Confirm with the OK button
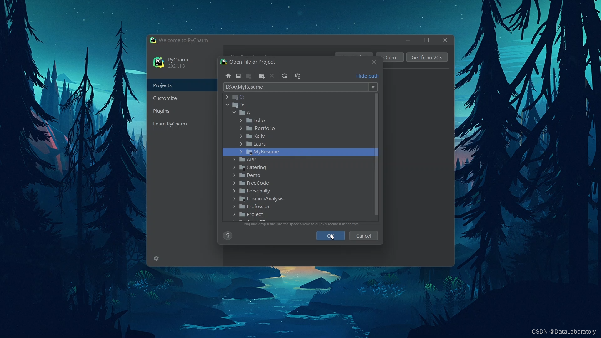 point(331,236)
